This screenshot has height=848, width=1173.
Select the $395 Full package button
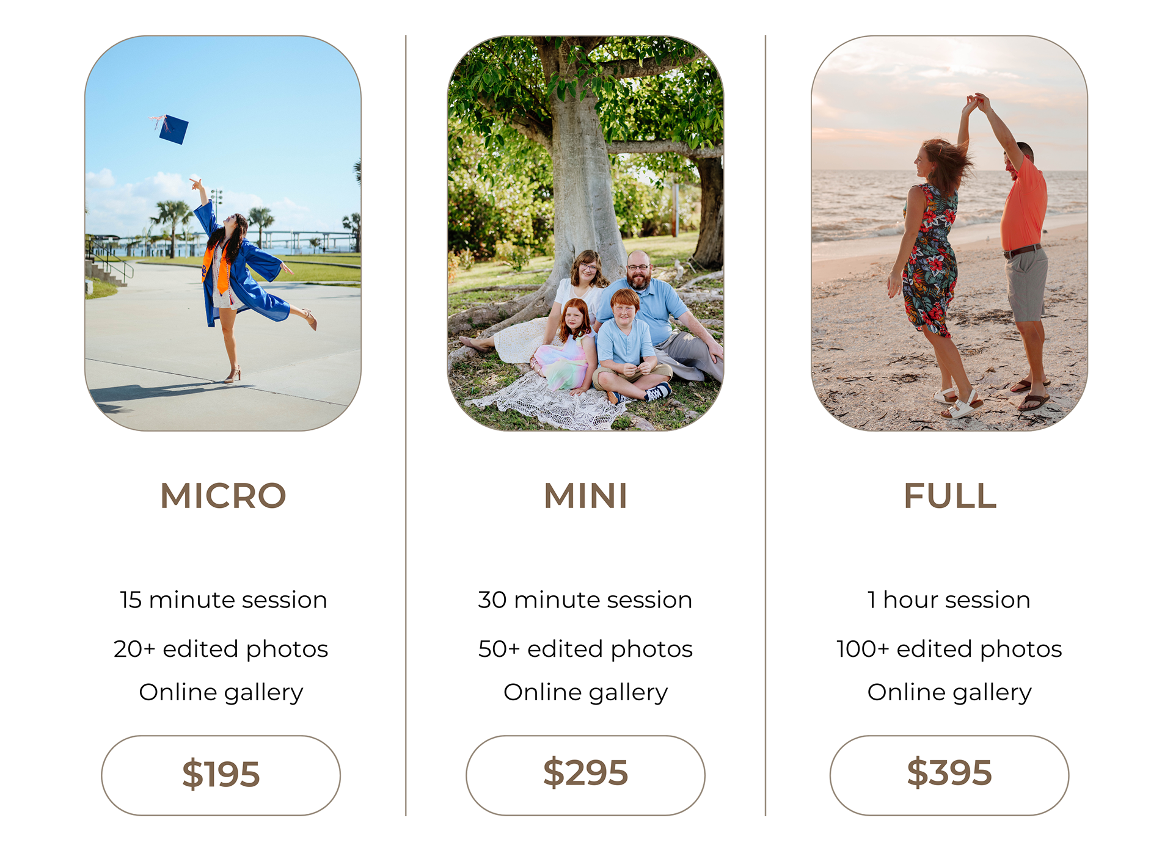[949, 775]
